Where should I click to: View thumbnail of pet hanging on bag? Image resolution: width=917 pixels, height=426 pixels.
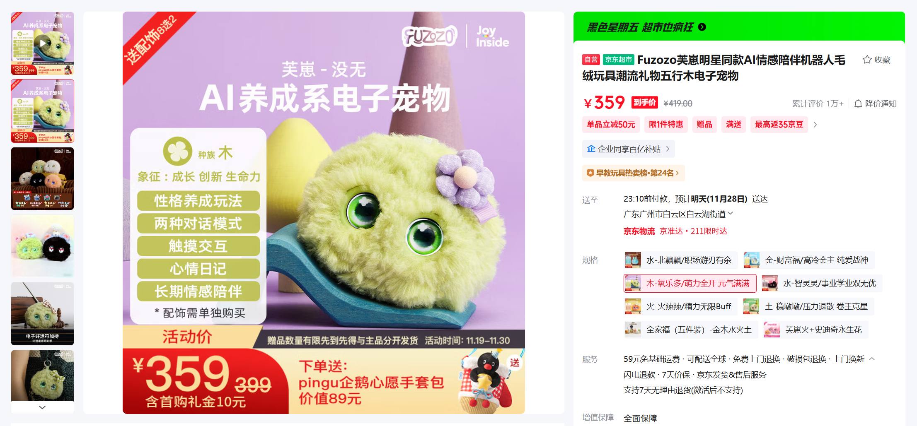click(42, 375)
